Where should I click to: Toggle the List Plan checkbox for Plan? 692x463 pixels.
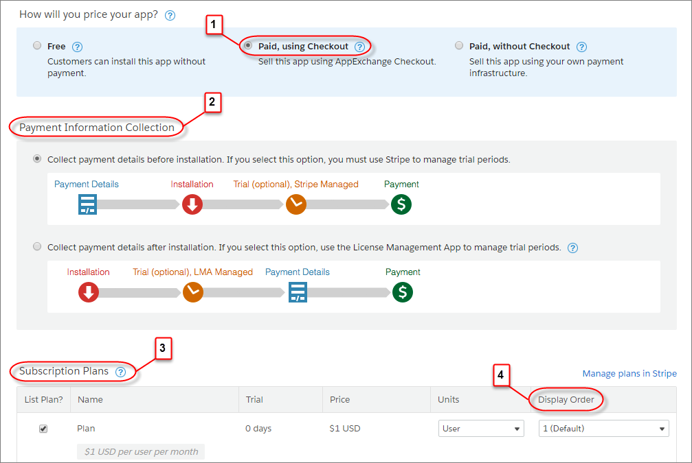coord(43,429)
